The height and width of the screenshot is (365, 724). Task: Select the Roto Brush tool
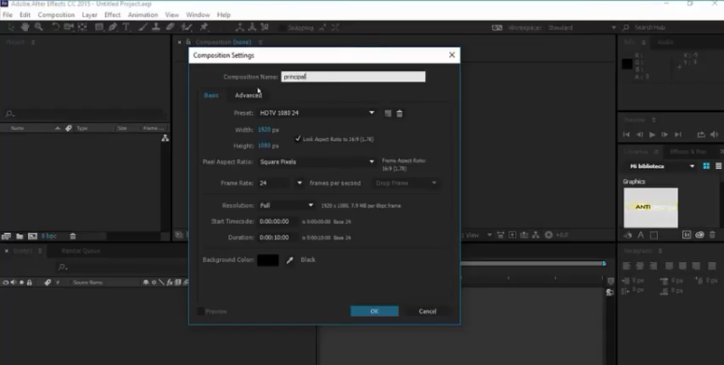[x=186, y=27]
